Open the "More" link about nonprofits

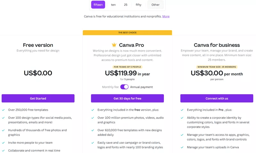point(166,16)
